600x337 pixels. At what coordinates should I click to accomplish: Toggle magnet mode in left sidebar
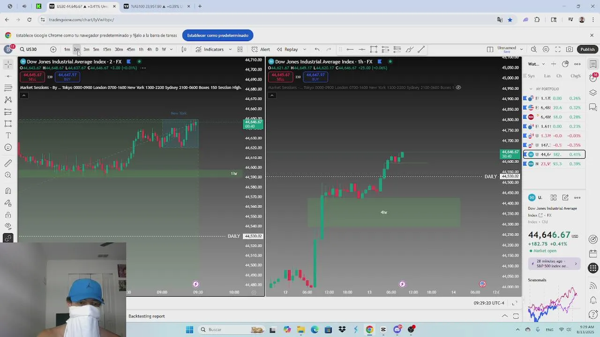[8, 191]
